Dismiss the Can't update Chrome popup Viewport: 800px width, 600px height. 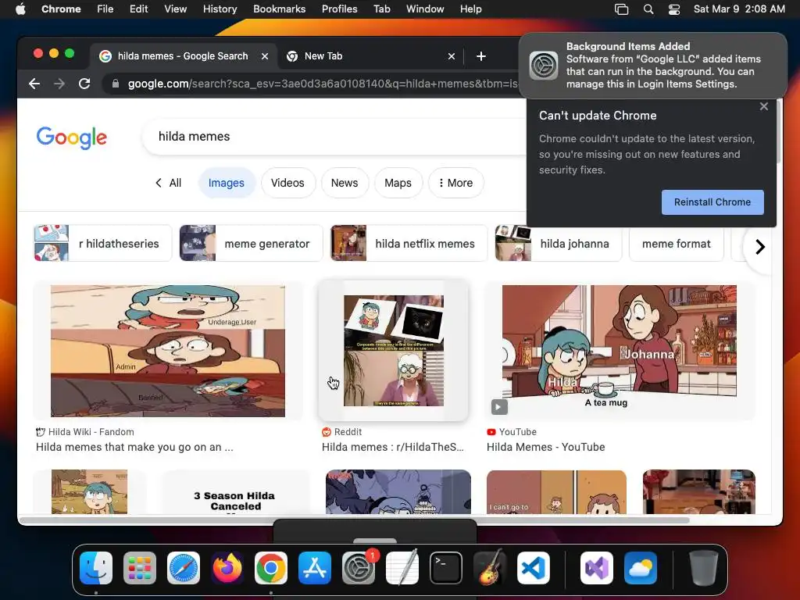pyautogui.click(x=764, y=106)
